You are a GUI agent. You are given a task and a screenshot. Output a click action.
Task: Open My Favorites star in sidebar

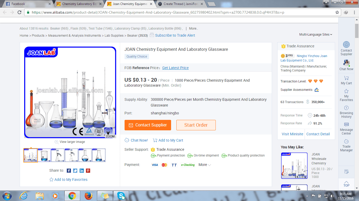[346, 91]
